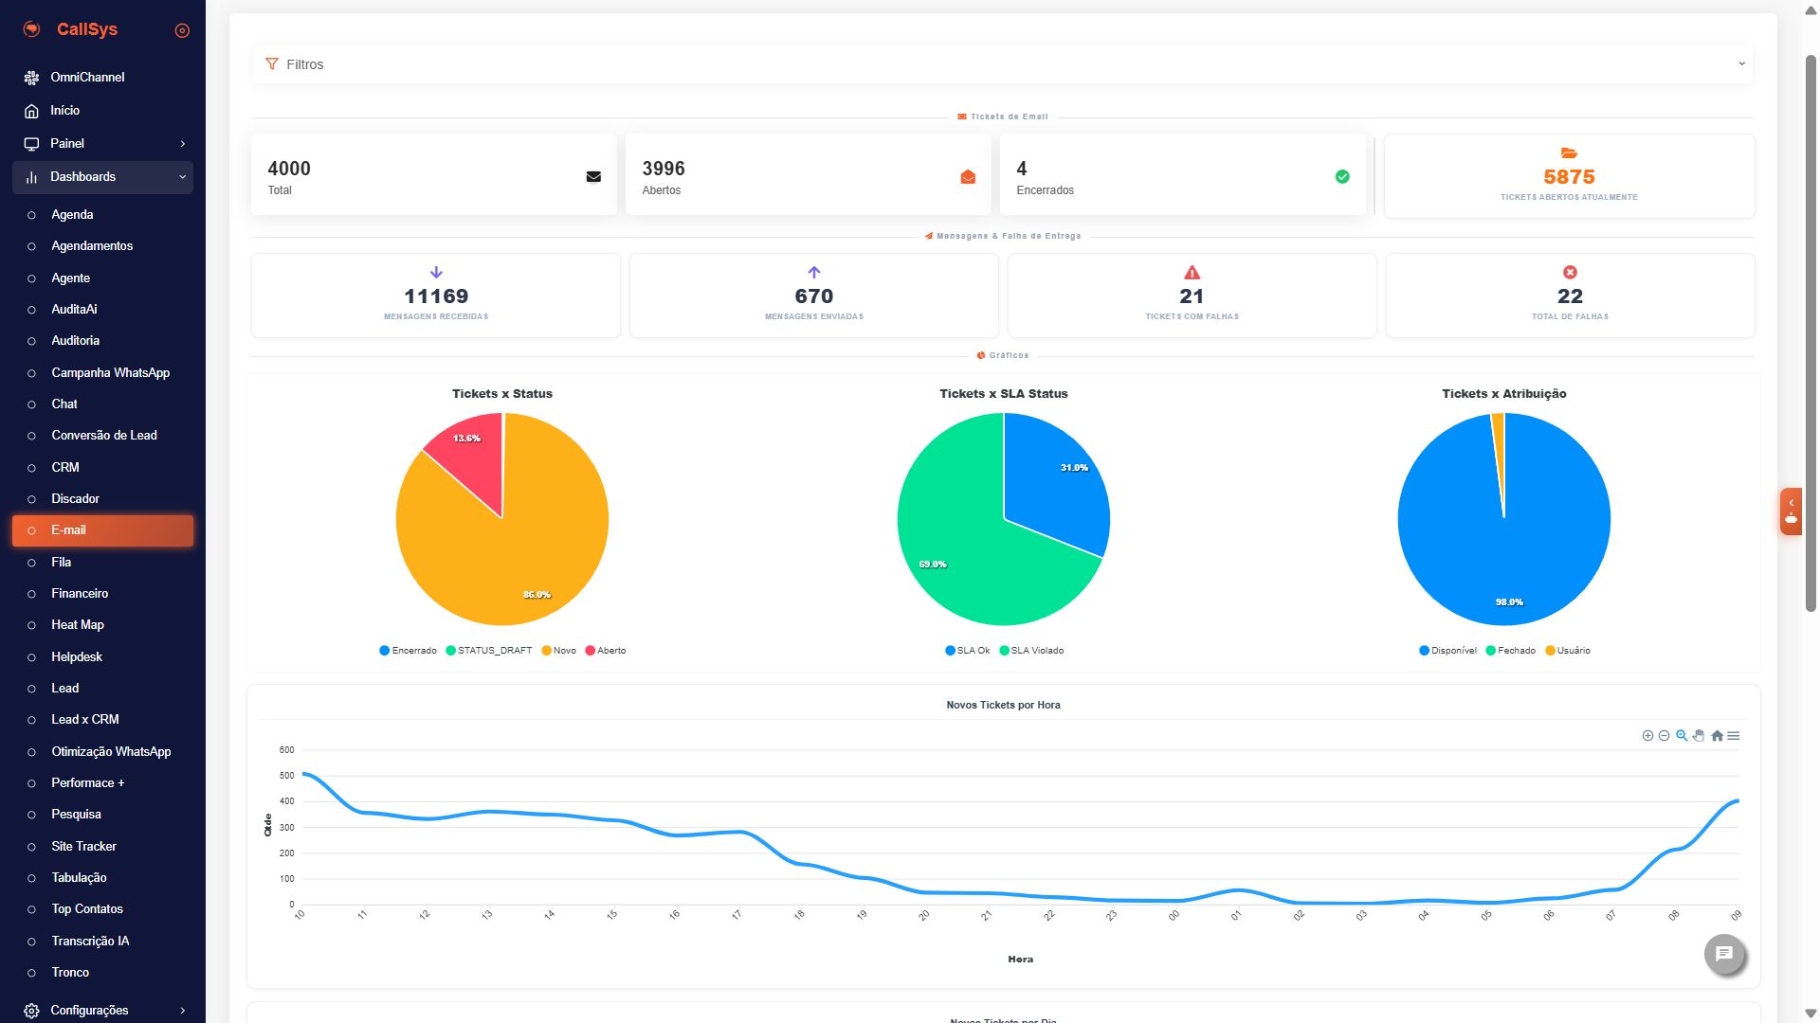The width and height of the screenshot is (1820, 1023).
Task: Toggle the Disponível legend item
Action: tap(1447, 651)
